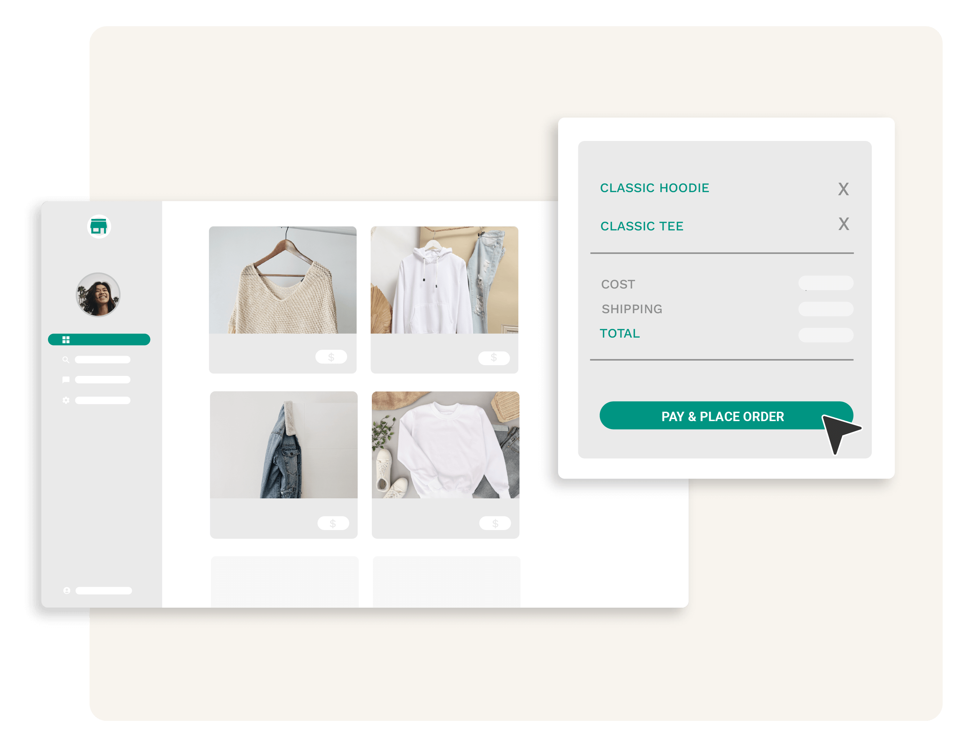Click the search icon in sidebar
Viewport: 978px width, 750px height.
click(66, 360)
